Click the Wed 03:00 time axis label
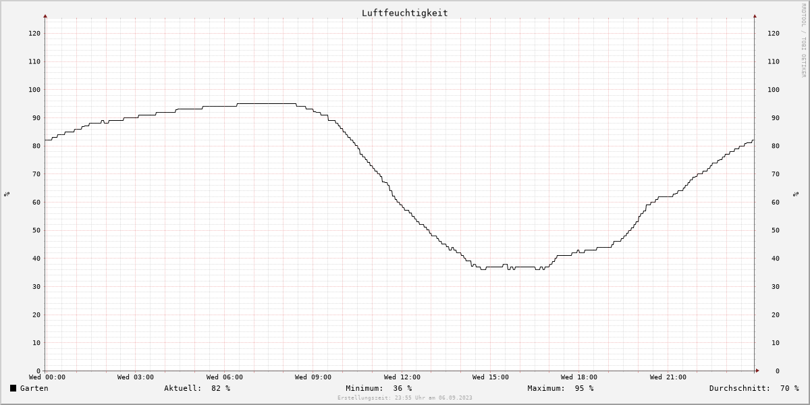This screenshot has width=810, height=405. pos(136,377)
